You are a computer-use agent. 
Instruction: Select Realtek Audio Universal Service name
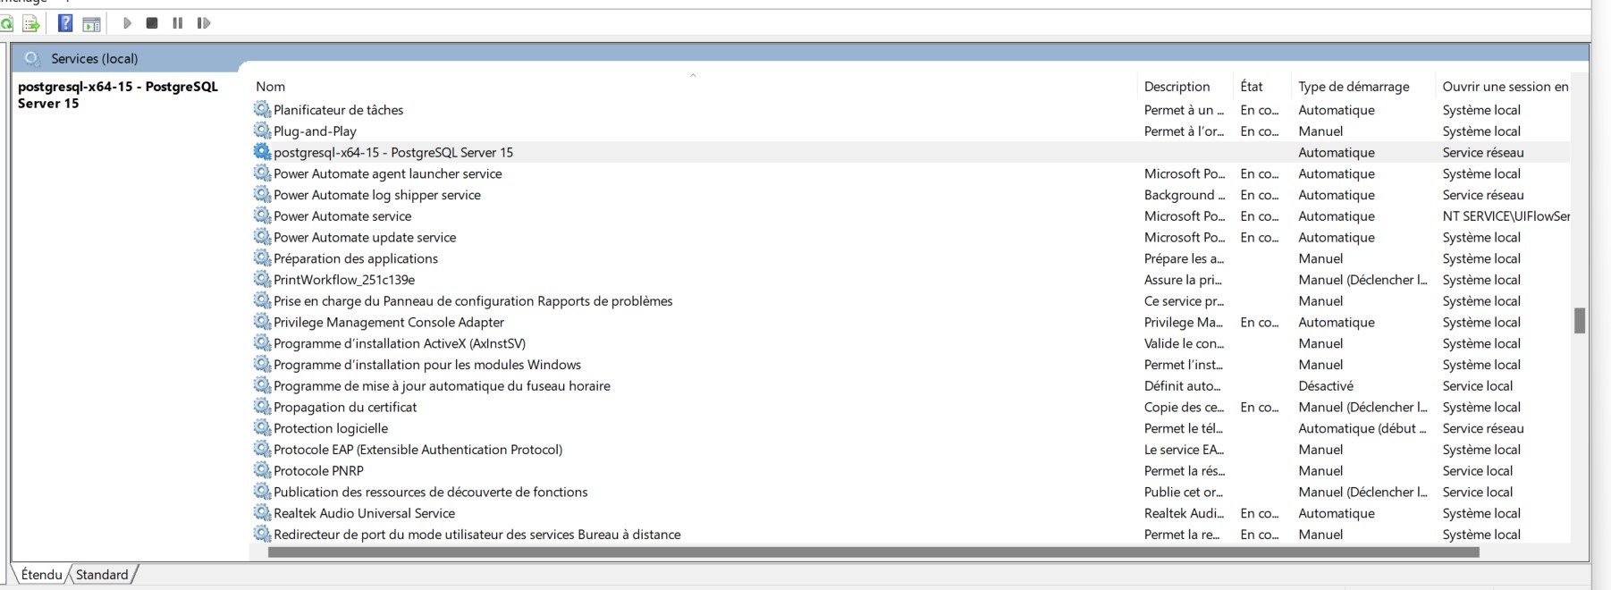pos(364,513)
